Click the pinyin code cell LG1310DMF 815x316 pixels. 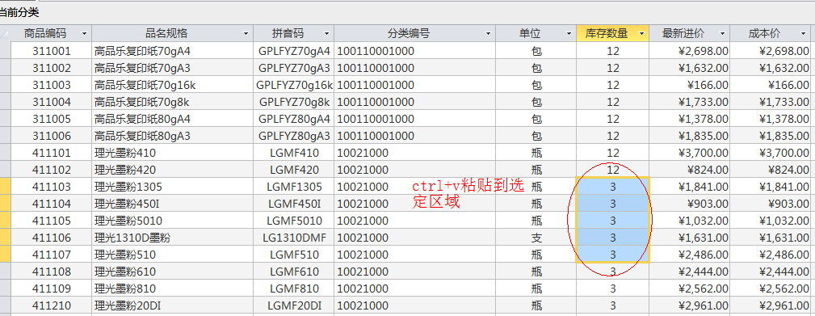pos(294,238)
